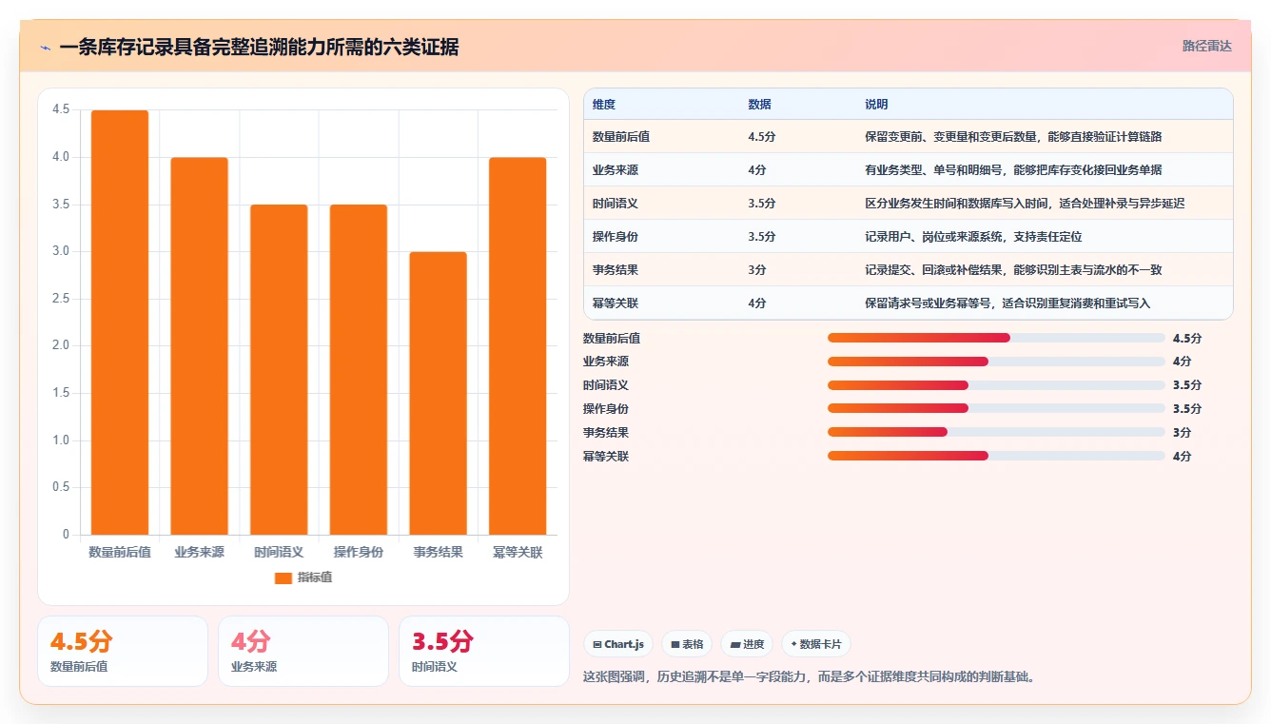Click the 4.5分 cell in the table
The height and width of the screenshot is (724, 1271).
tap(762, 137)
